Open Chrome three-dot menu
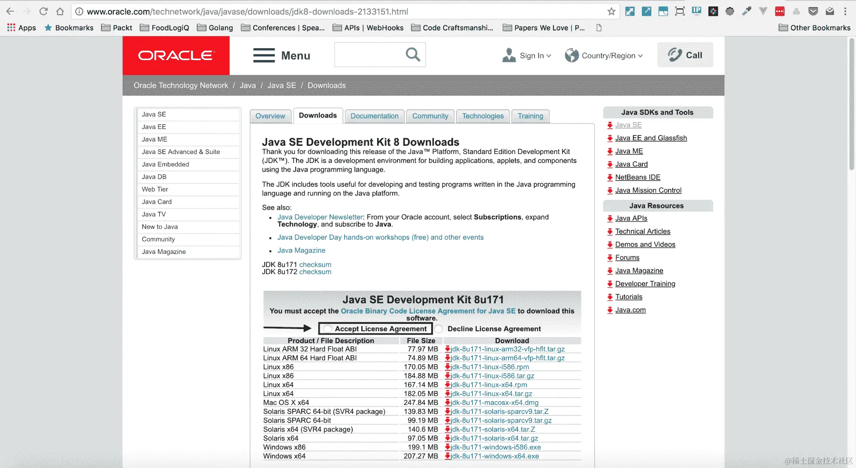The height and width of the screenshot is (468, 856). pyautogui.click(x=845, y=12)
